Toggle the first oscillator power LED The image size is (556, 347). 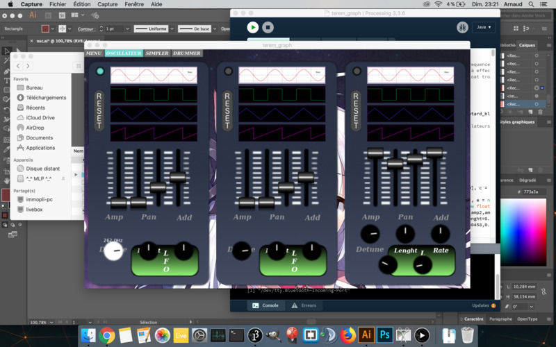[100, 71]
